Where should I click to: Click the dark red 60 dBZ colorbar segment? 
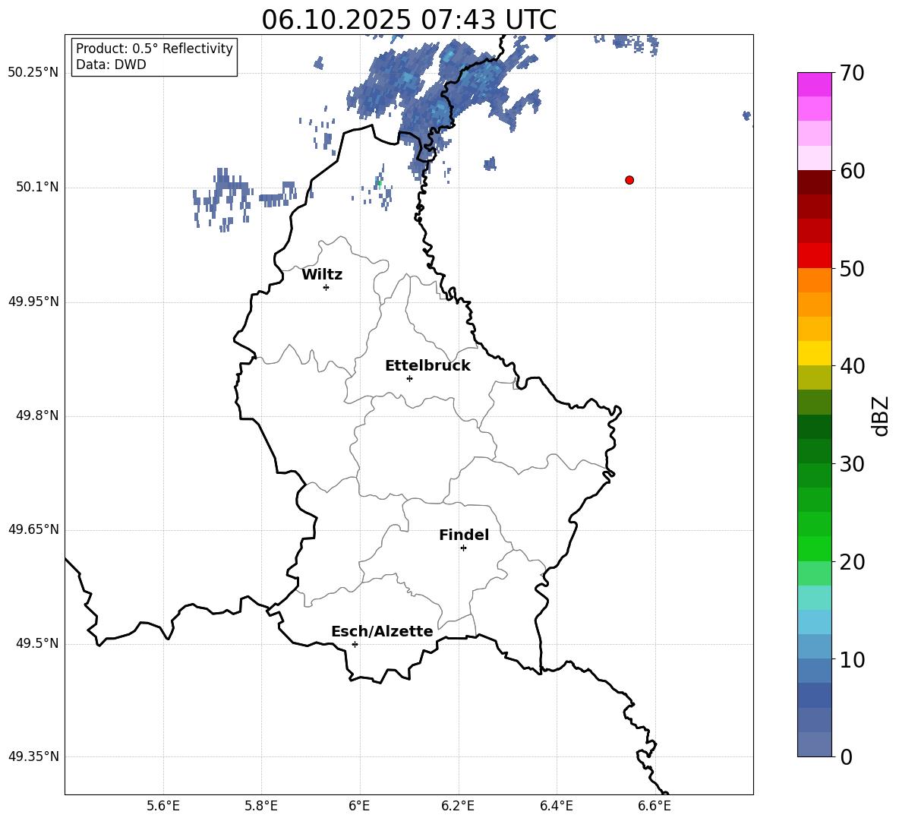coord(814,182)
